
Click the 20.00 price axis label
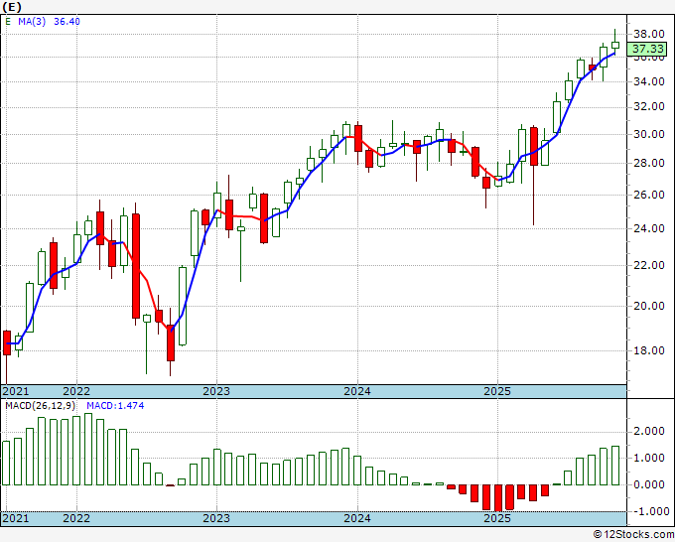point(649,306)
